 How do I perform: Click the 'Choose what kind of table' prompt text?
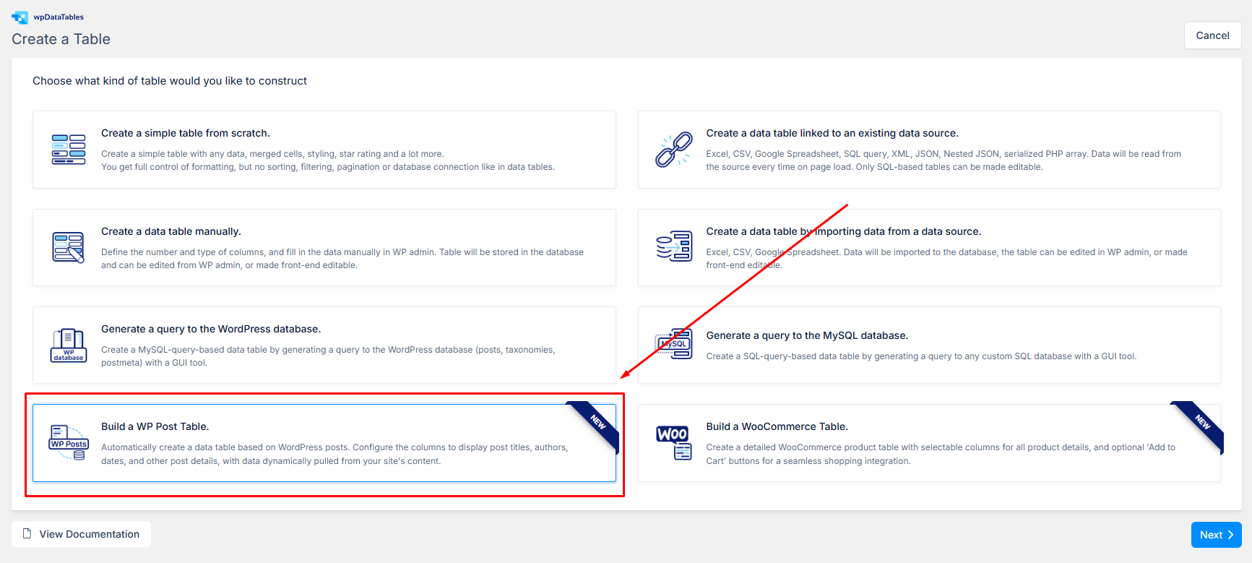tap(170, 81)
